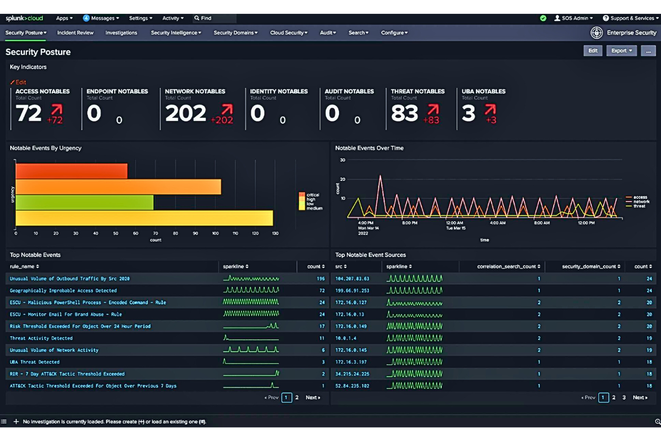
Task: Open the investigation list icon in status bar
Action: pos(4,421)
